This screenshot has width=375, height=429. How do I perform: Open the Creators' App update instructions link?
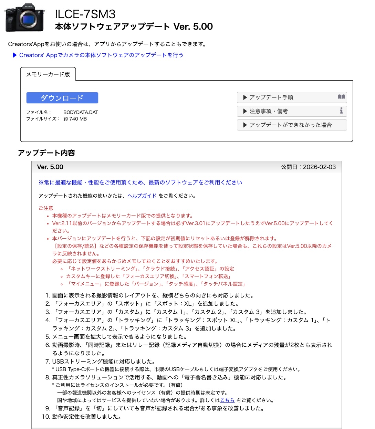(x=101, y=55)
